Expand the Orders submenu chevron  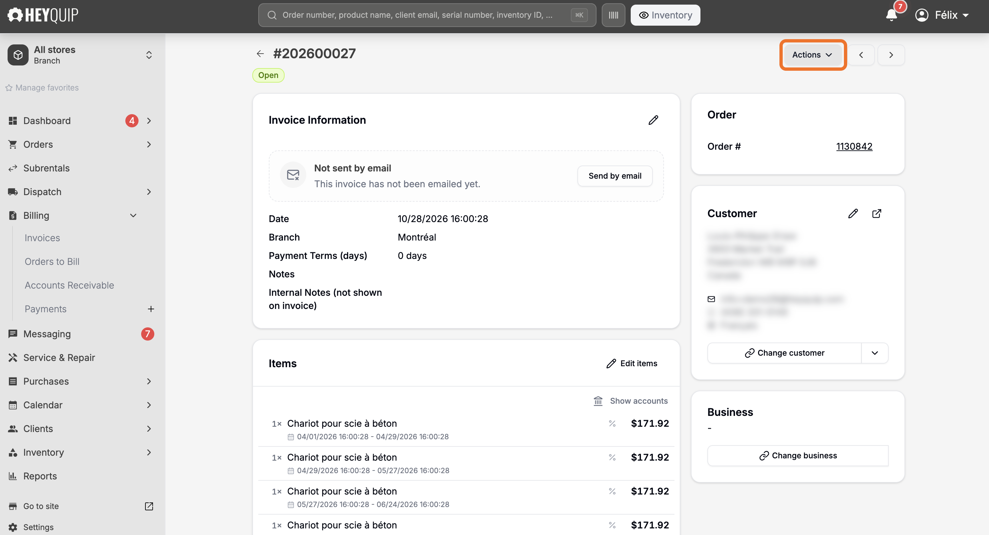coord(149,144)
